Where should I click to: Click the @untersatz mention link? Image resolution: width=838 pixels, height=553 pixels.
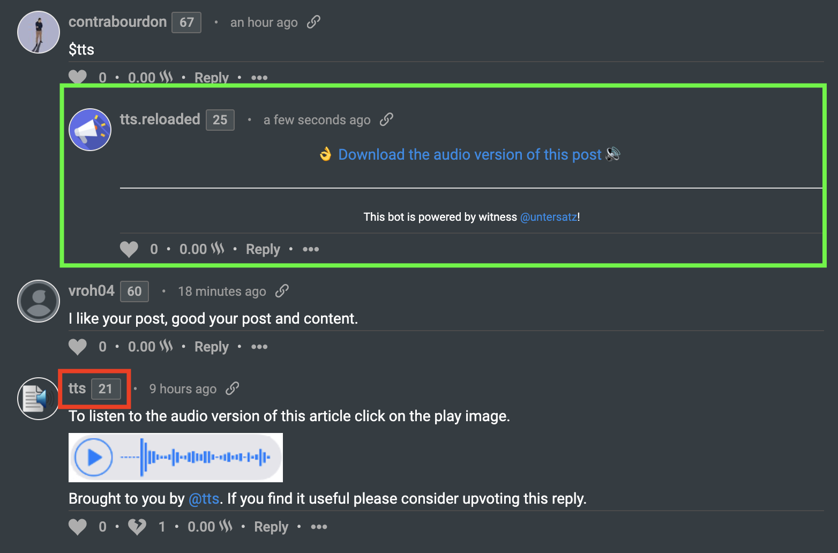548,217
